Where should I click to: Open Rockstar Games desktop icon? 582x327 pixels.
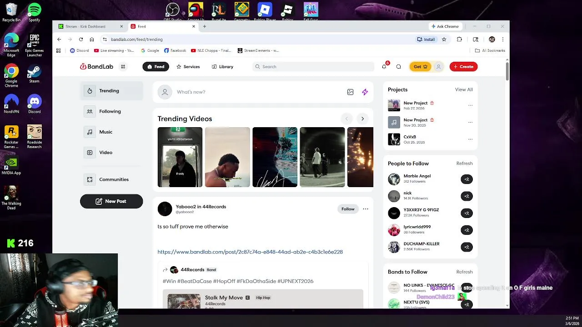[11, 137]
